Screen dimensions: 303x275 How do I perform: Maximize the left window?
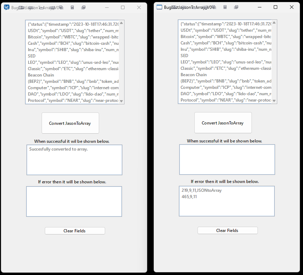click(123, 7)
